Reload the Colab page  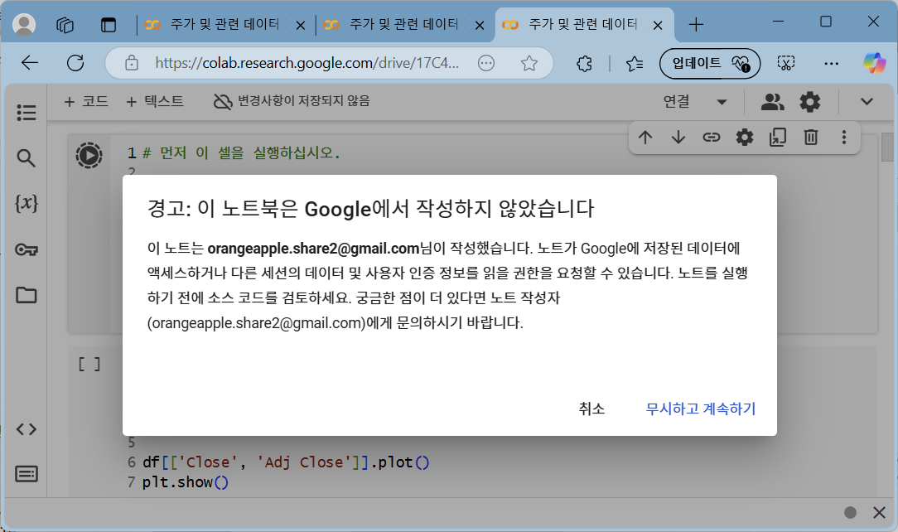click(x=75, y=62)
